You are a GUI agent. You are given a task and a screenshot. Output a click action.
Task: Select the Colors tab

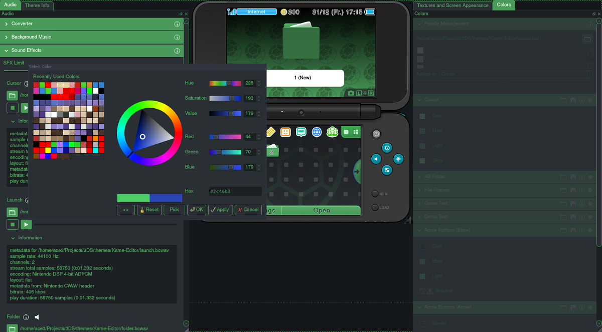tap(504, 5)
